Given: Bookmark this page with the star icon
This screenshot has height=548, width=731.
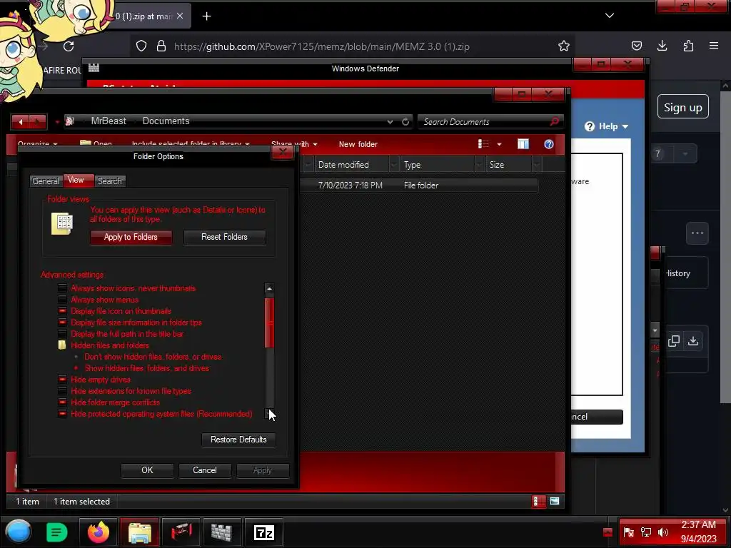Looking at the screenshot, I should tap(564, 46).
